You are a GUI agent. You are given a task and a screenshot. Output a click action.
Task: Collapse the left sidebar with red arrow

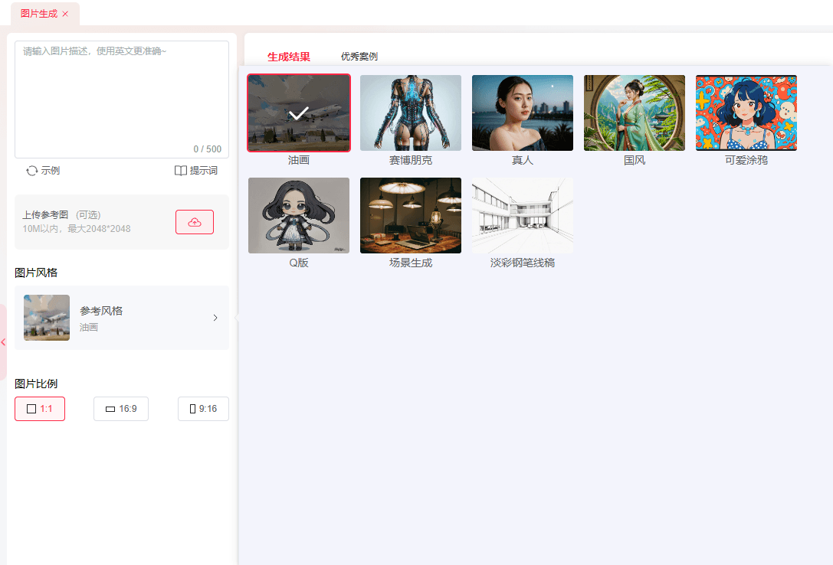3,342
